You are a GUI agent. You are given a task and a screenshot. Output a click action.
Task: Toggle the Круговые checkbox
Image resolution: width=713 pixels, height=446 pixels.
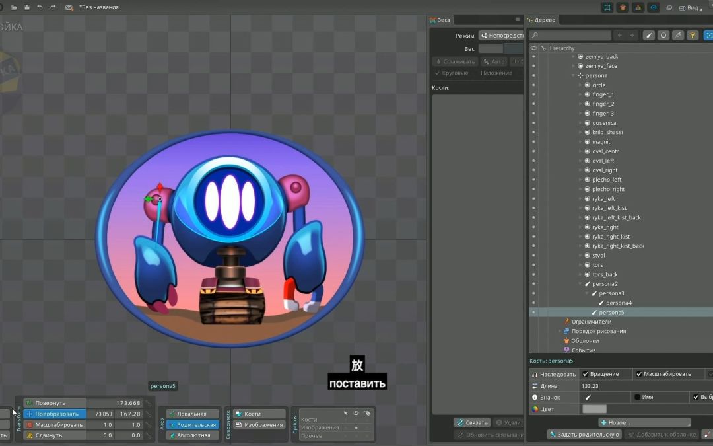pos(452,73)
